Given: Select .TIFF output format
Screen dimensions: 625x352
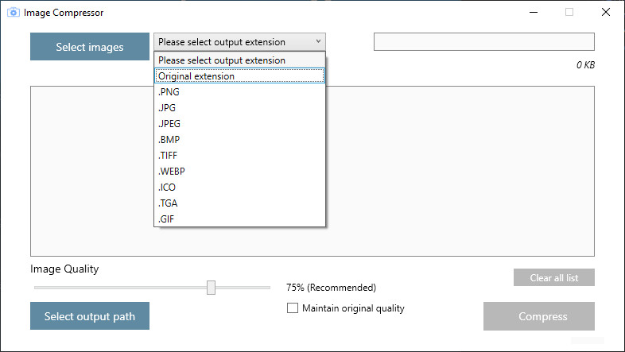Looking at the screenshot, I should 239,156.
